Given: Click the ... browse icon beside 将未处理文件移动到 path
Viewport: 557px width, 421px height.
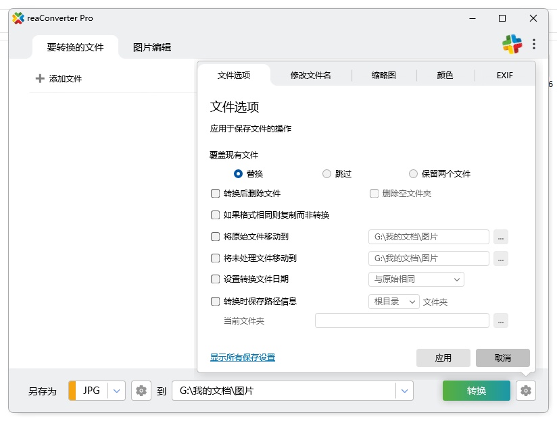Looking at the screenshot, I should click(x=501, y=258).
